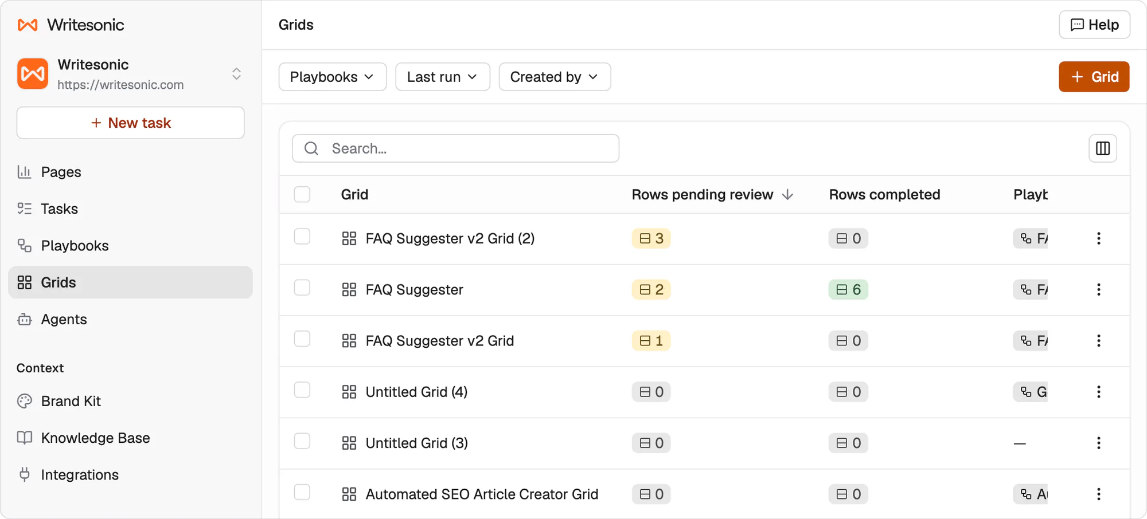1147x519 pixels.
Task: Open the column visibility settings icon
Action: [1103, 148]
